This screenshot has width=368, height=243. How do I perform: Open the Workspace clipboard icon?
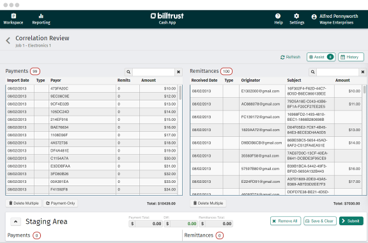(x=13, y=16)
